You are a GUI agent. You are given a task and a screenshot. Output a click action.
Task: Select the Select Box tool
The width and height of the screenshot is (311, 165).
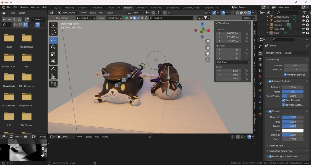click(x=53, y=25)
